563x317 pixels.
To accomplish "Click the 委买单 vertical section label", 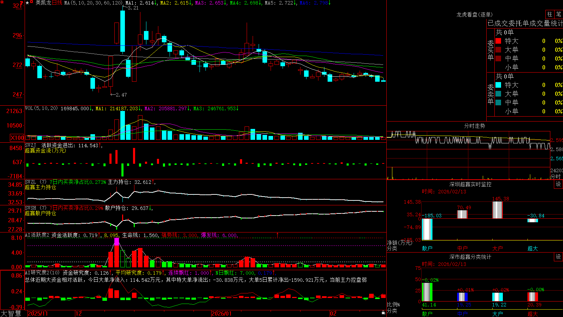I will 491,50.
